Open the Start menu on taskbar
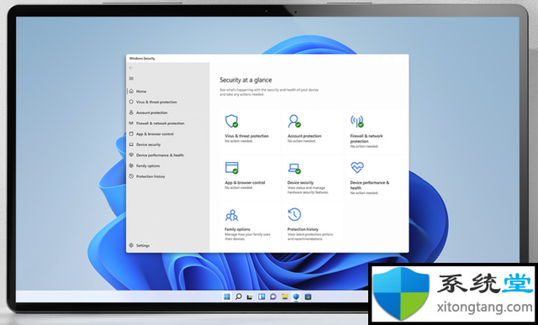The image size is (538, 325). [x=227, y=296]
